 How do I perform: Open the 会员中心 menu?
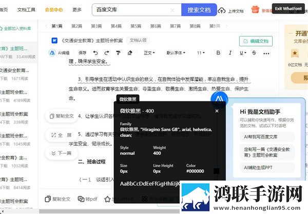pos(54,10)
